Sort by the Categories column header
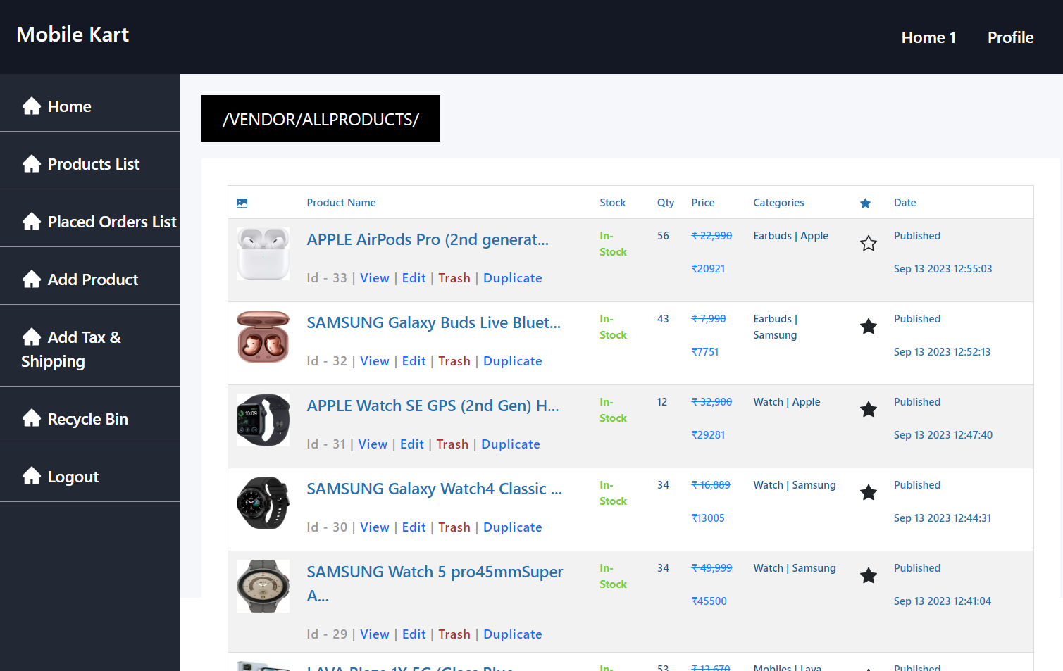1063x671 pixels. tap(778, 203)
